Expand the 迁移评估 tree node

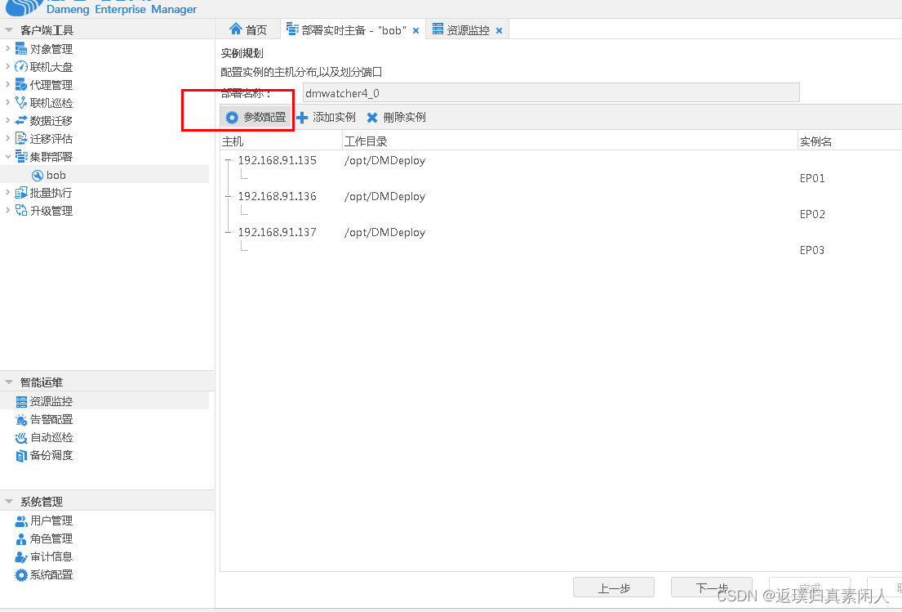[7, 138]
